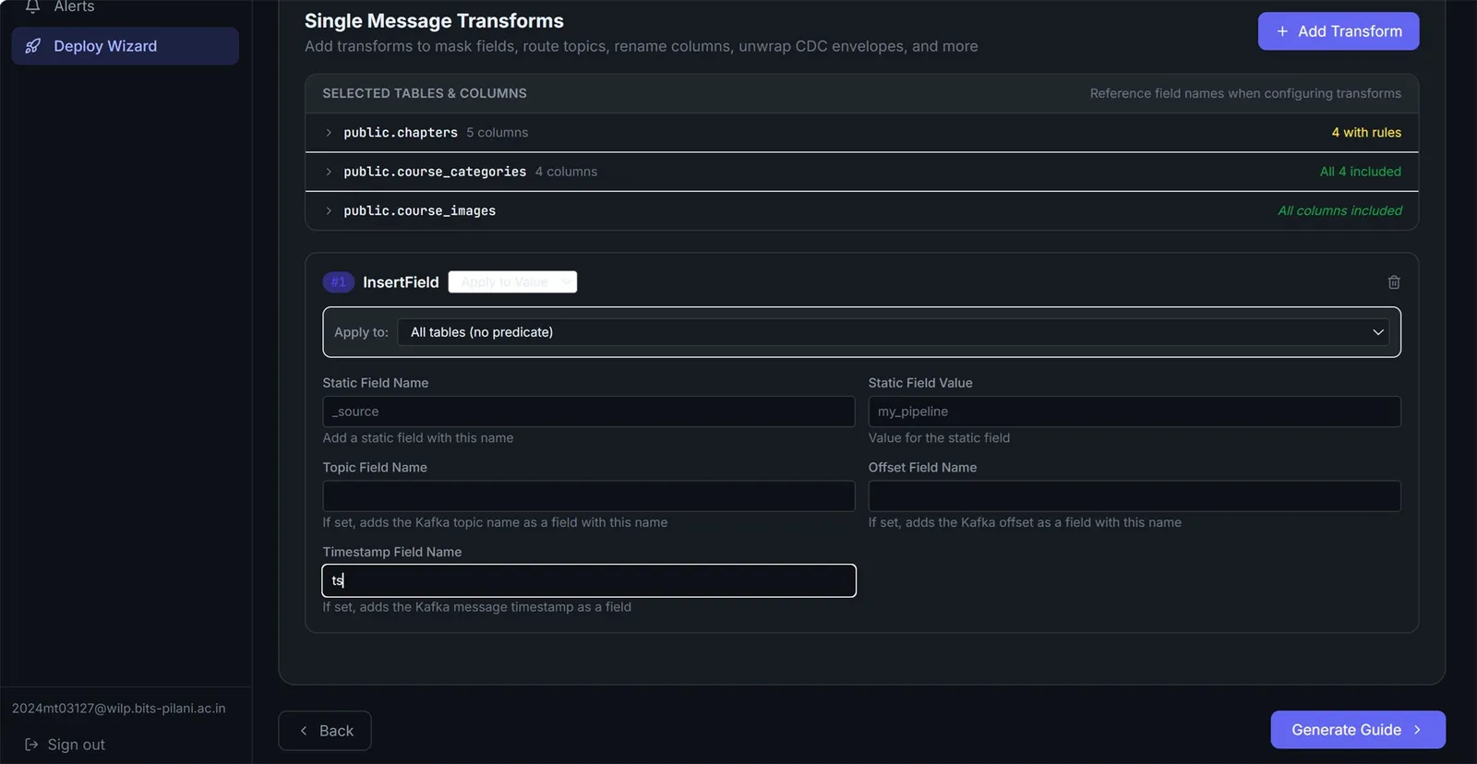The width and height of the screenshot is (1477, 764).
Task: Open the All tables (no predicate) dropdown
Action: (x=894, y=332)
